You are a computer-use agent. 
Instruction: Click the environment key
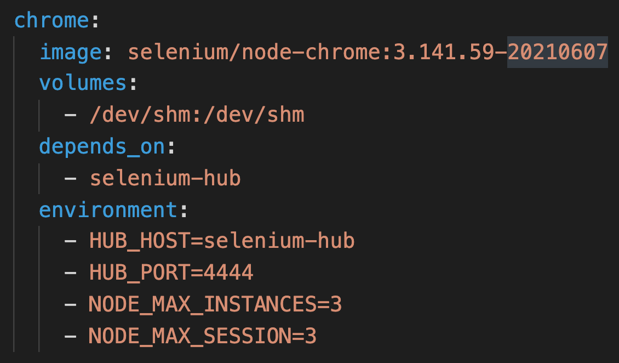tap(108, 210)
